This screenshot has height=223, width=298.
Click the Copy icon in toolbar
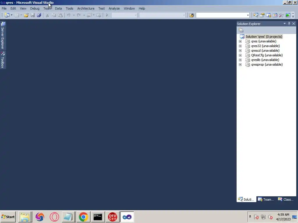tap(54, 15)
